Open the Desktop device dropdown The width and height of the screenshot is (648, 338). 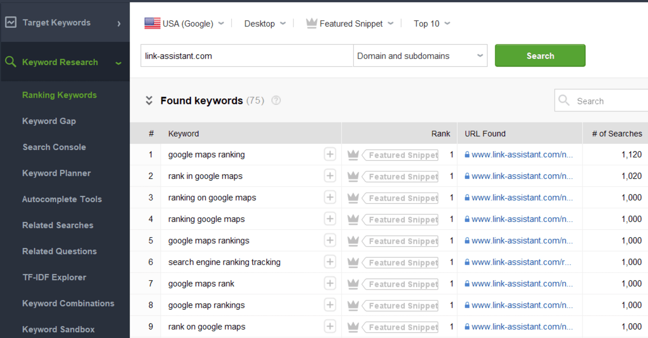[264, 23]
